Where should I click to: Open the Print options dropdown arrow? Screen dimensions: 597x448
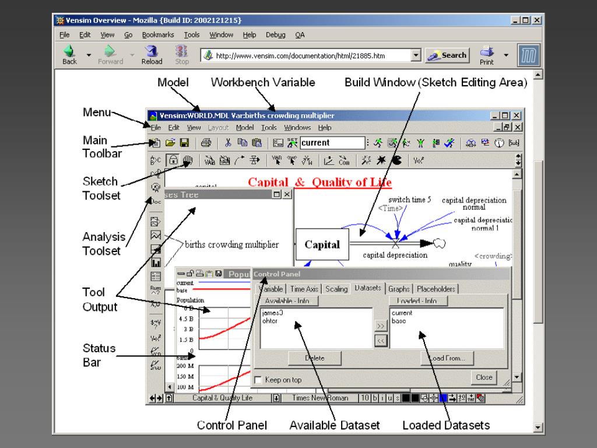[x=506, y=55]
